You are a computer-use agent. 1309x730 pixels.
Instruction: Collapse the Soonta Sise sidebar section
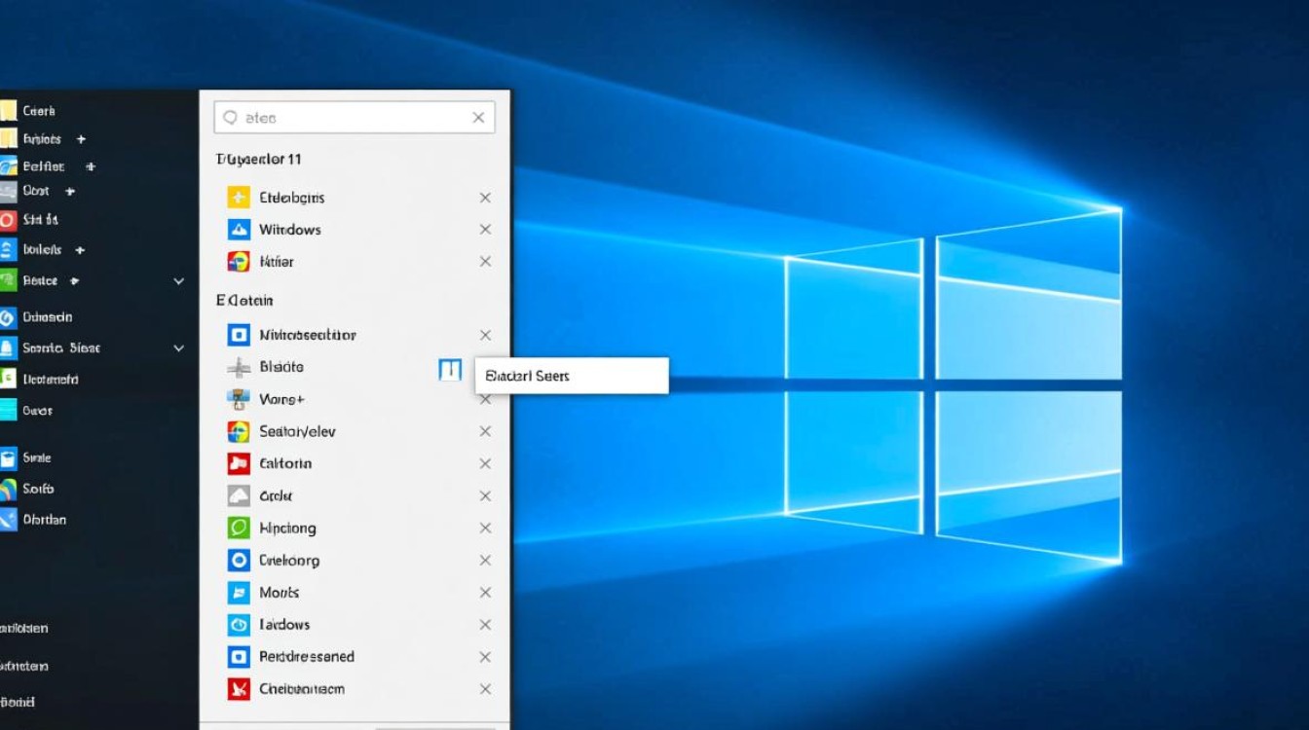pos(178,347)
